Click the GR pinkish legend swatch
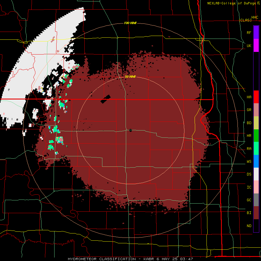 256,110
